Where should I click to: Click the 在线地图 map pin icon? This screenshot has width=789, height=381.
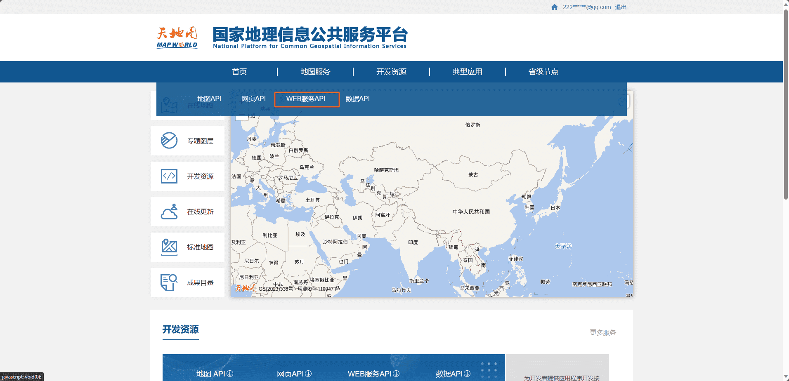pyautogui.click(x=169, y=105)
